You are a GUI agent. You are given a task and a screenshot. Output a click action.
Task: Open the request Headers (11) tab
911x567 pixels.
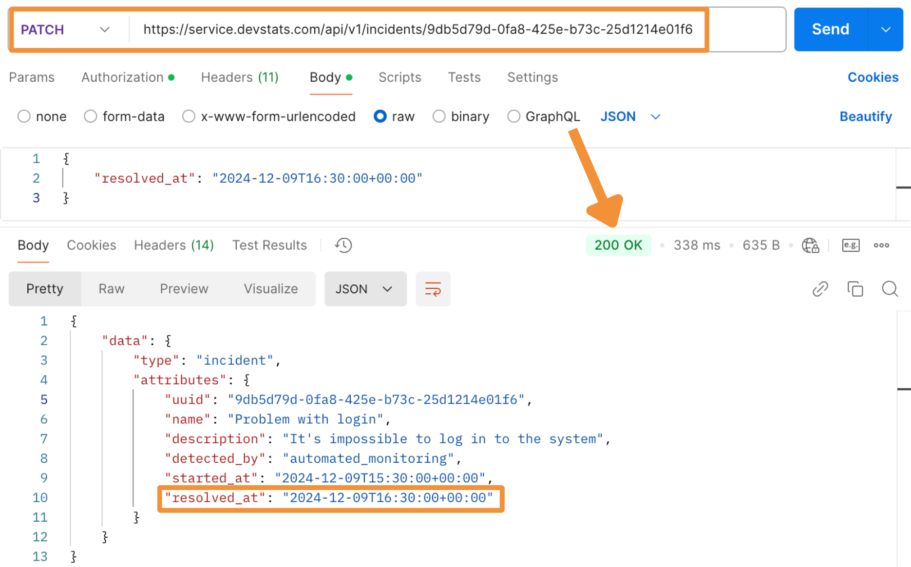click(240, 77)
